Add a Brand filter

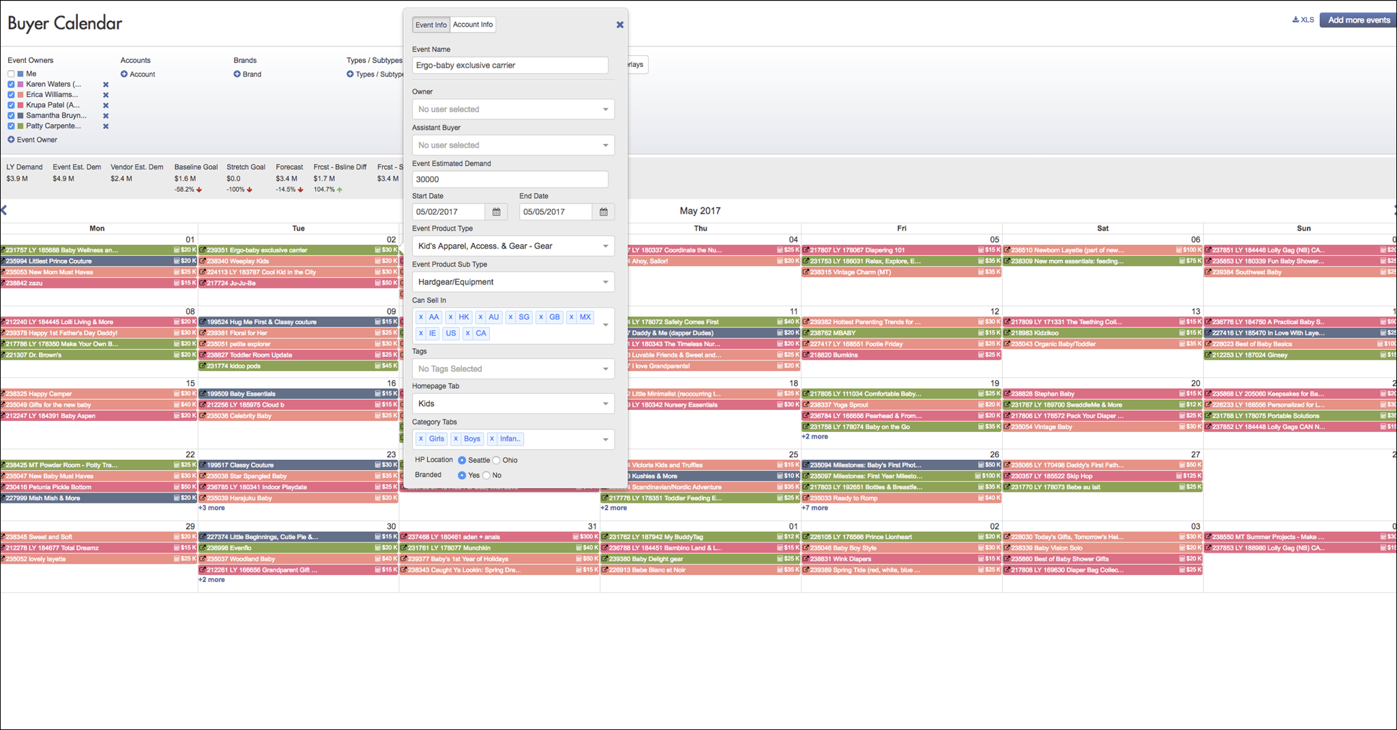coord(248,74)
